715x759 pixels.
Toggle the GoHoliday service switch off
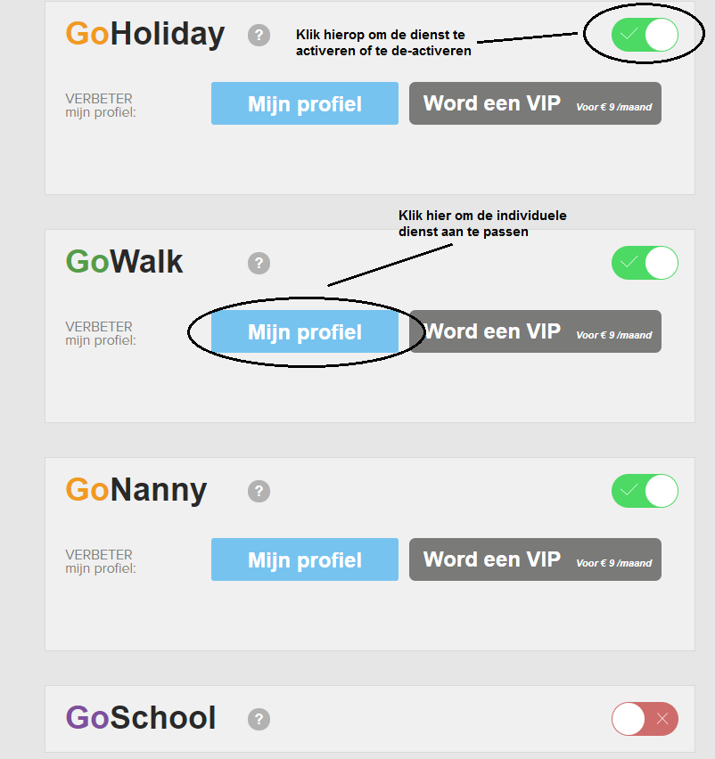[x=645, y=35]
